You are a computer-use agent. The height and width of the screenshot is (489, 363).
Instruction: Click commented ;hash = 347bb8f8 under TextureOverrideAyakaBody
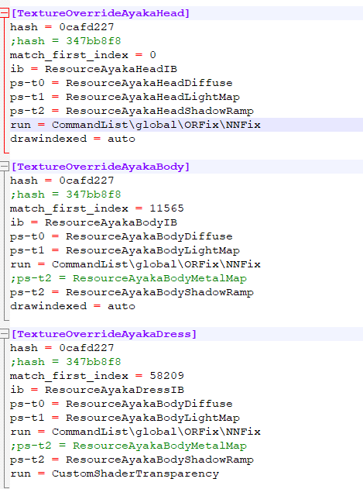(66, 195)
